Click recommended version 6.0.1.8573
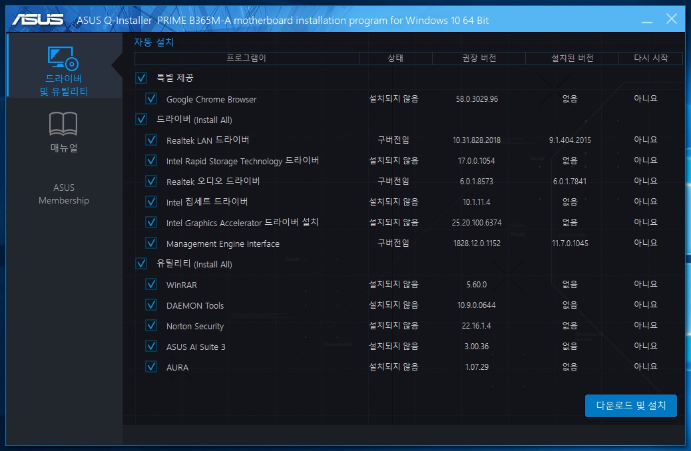The image size is (691, 451). 477,182
